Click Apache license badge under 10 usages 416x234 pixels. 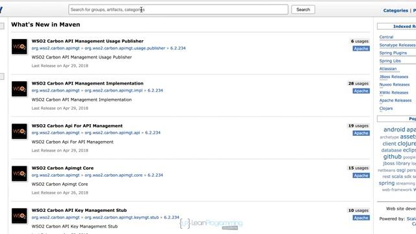click(361, 218)
